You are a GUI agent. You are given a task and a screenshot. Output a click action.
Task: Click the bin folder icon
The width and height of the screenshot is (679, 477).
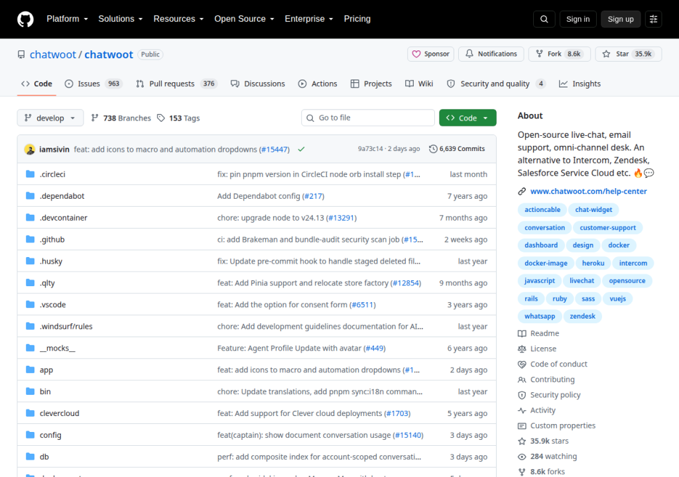click(x=30, y=392)
